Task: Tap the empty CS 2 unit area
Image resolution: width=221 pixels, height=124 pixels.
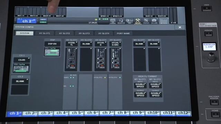Action: (20, 90)
